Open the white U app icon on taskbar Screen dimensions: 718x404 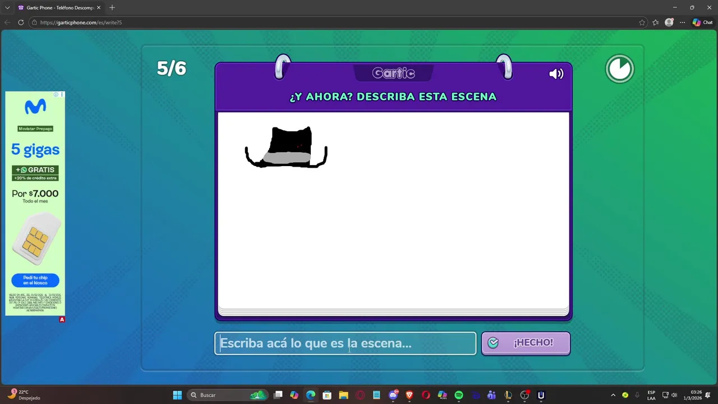click(x=541, y=395)
